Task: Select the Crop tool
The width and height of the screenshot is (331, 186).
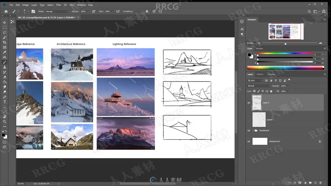Action: coord(4,42)
